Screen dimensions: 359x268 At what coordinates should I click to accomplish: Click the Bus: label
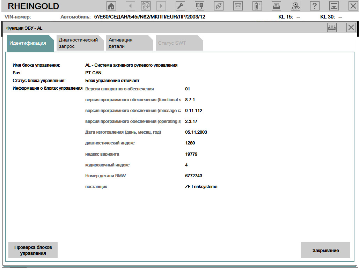(17, 73)
